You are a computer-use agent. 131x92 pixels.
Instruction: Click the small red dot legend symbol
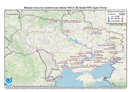click(x=122, y=16)
